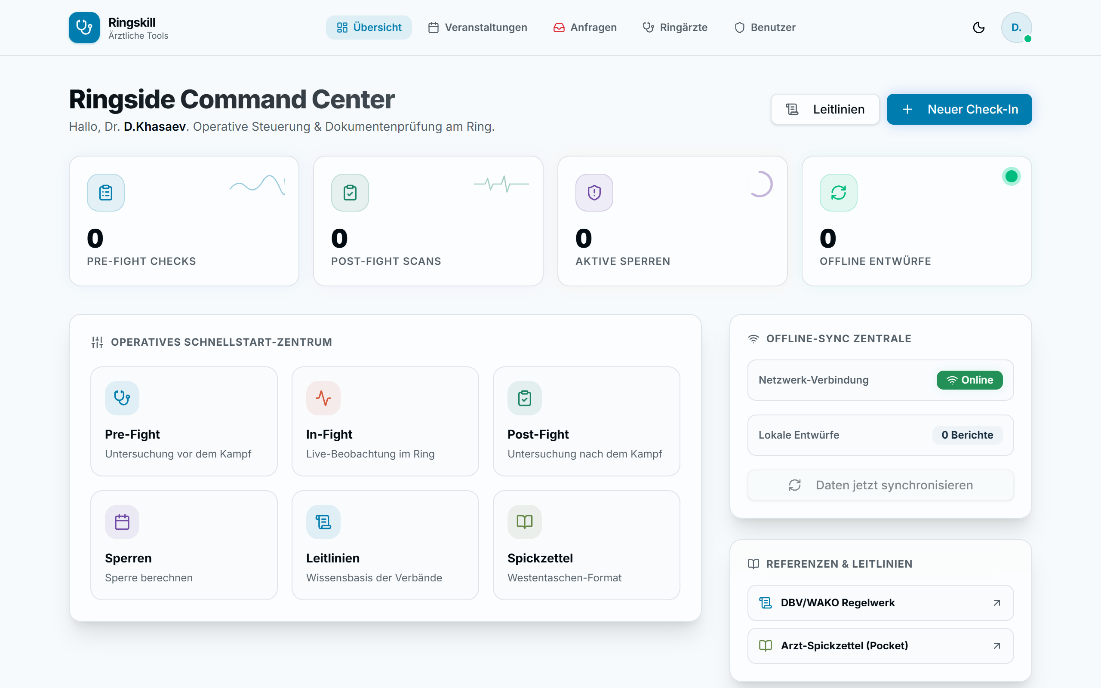Click the Sperren calendar icon

click(x=122, y=522)
